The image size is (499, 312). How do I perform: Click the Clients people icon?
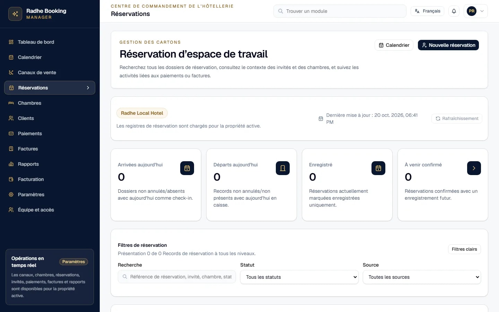click(11, 118)
